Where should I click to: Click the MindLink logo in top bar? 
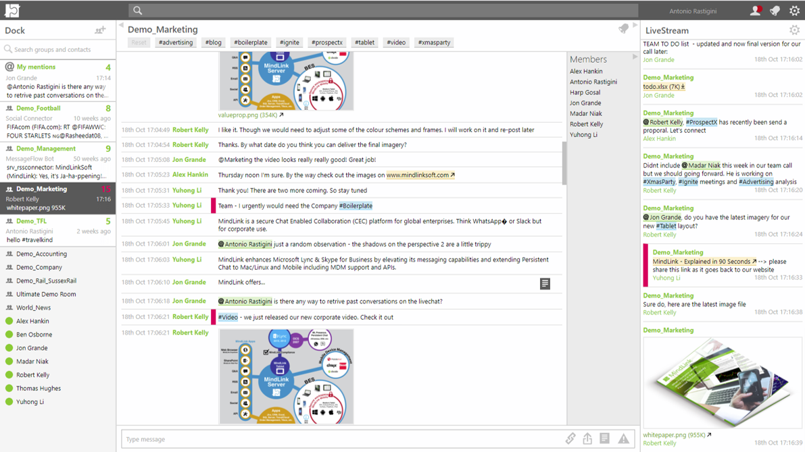click(12, 10)
